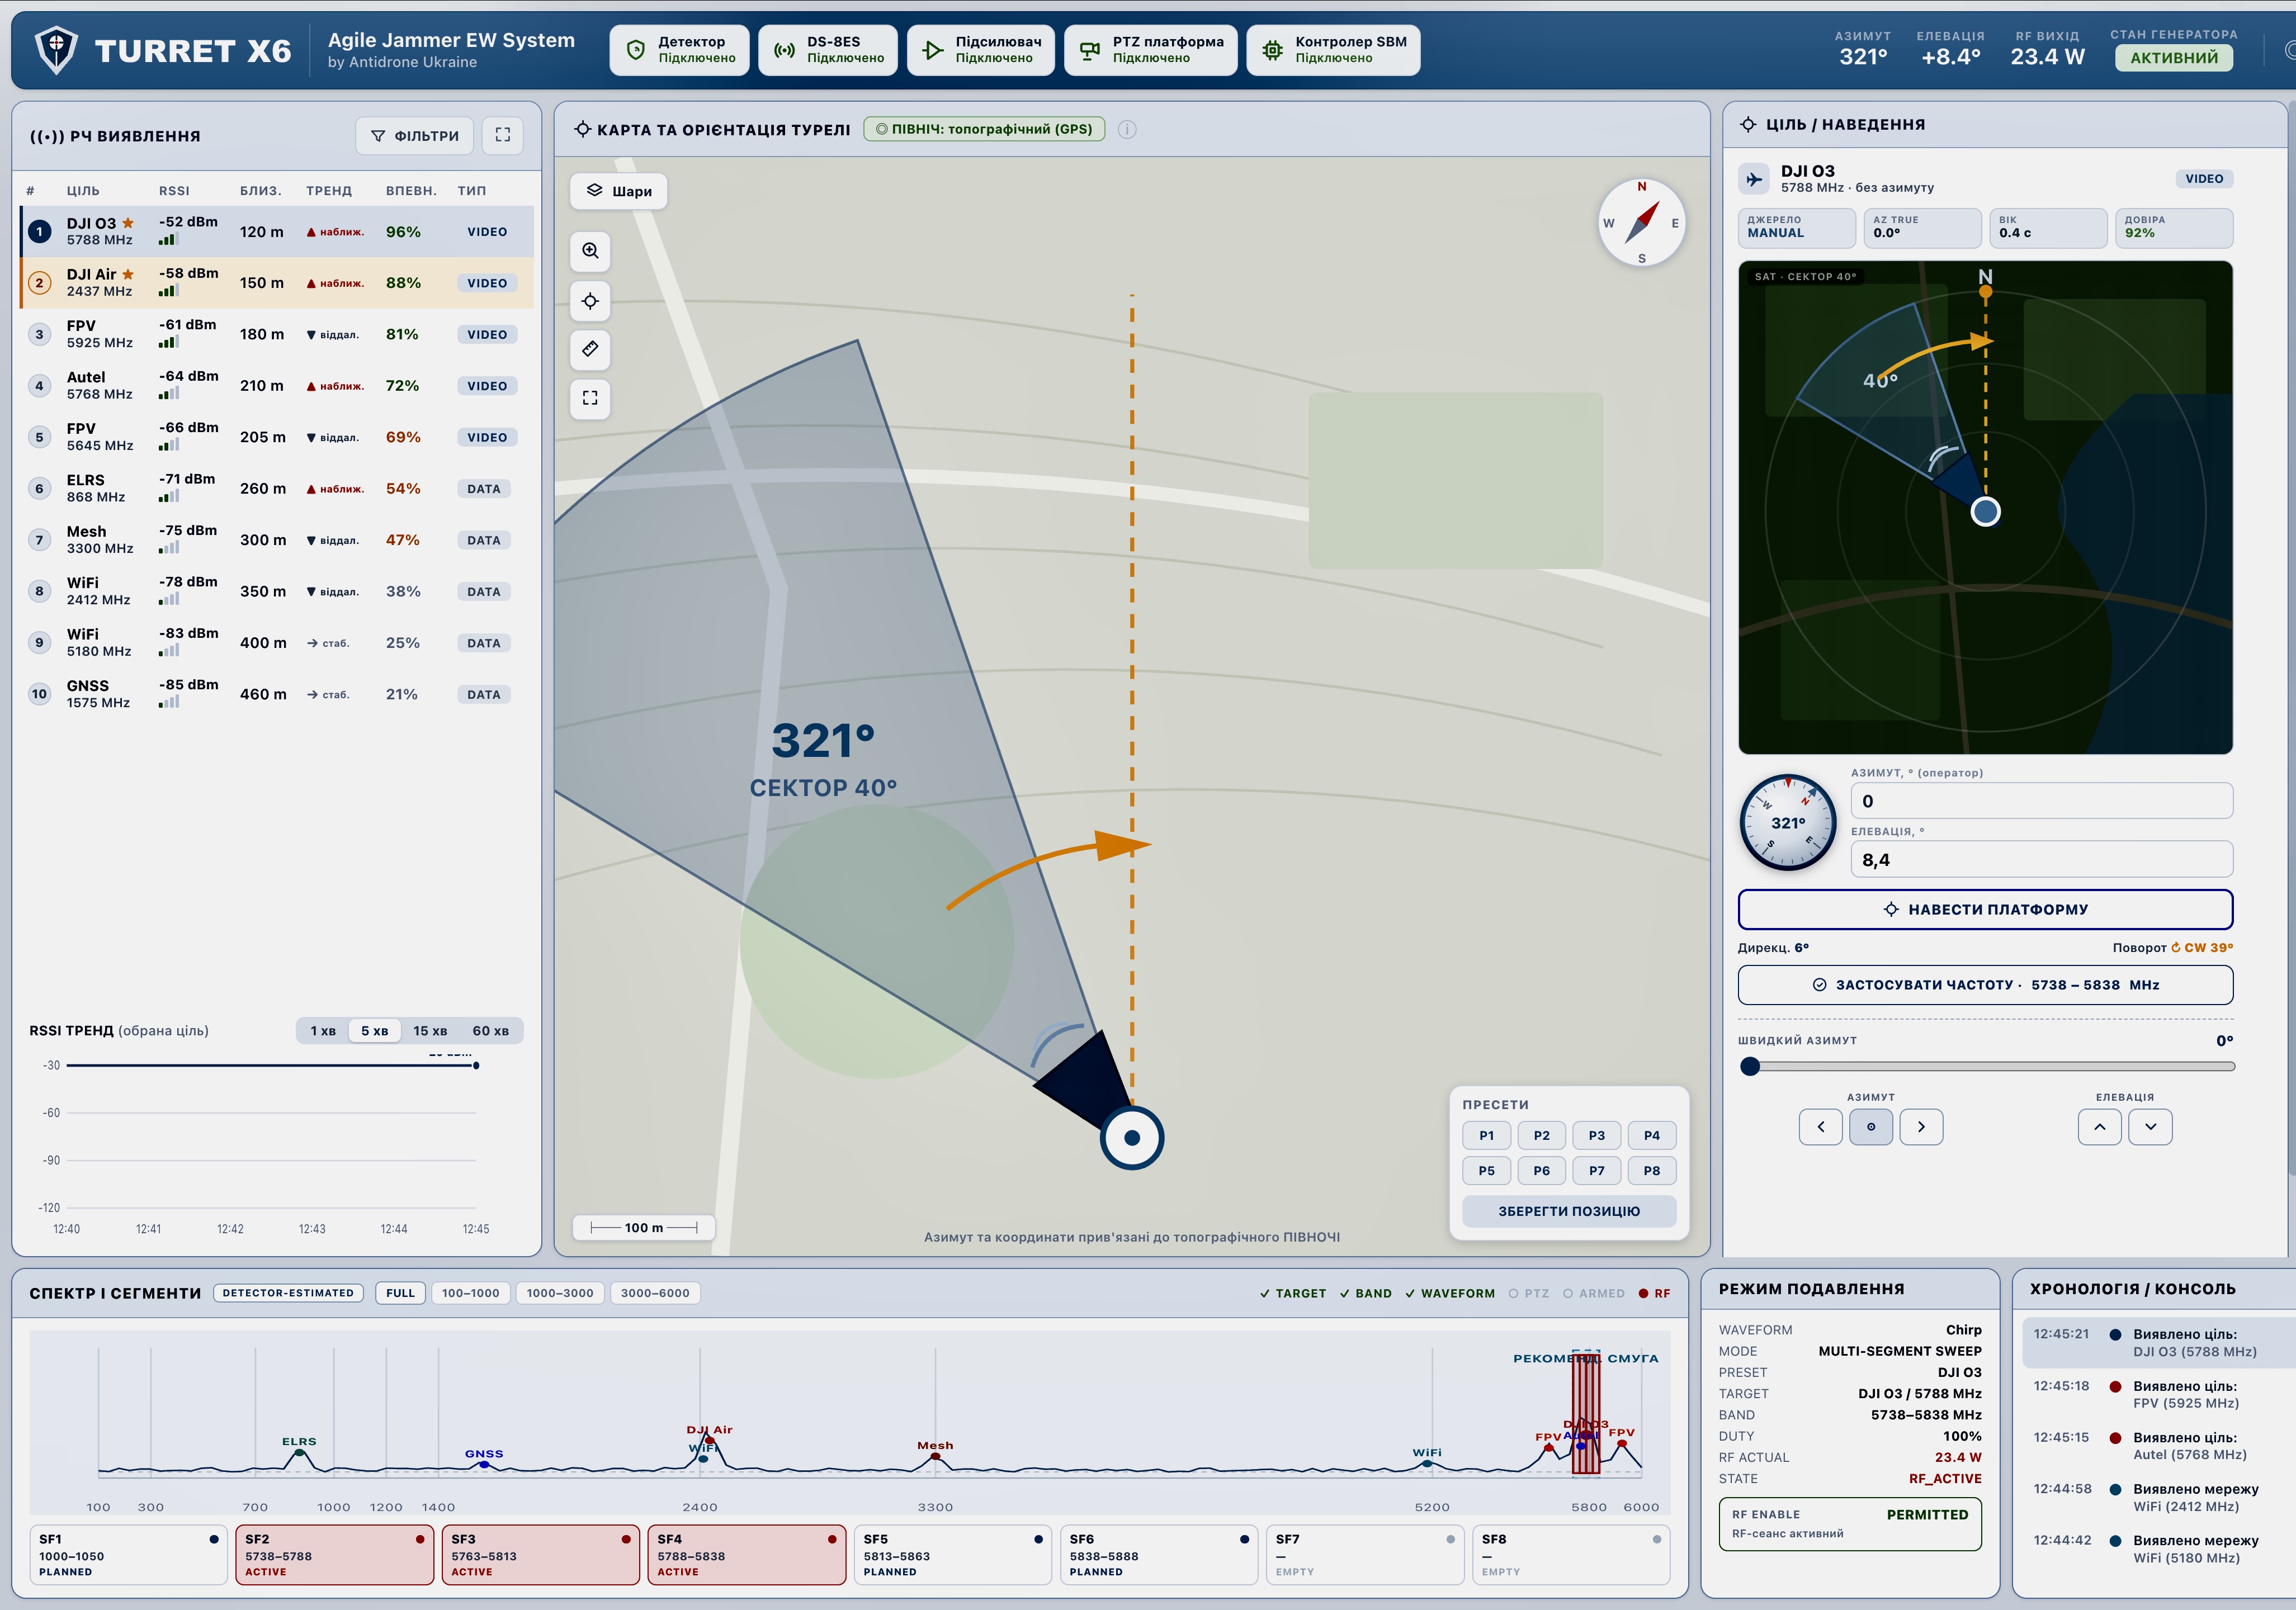The image size is (2296, 1610).
Task: Click the satellite sector 40° thumbnail view
Action: point(1985,508)
